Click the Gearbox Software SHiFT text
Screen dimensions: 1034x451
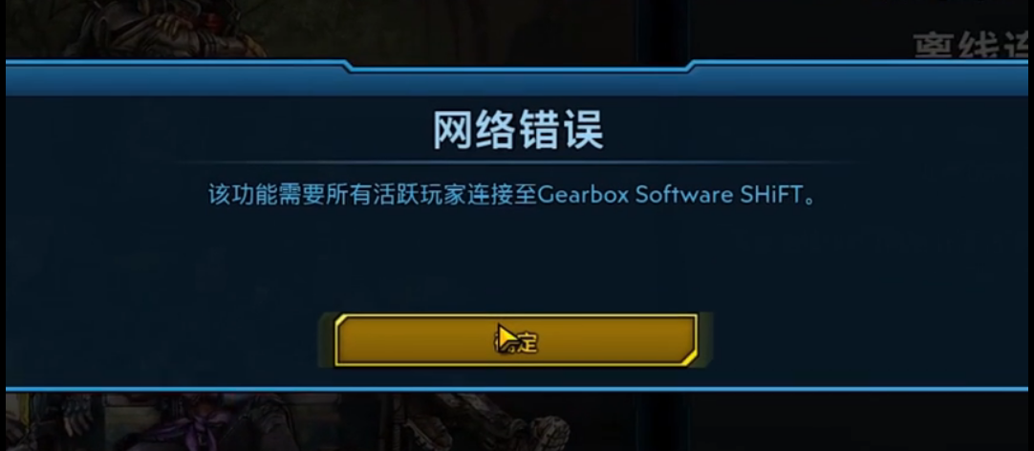point(669,196)
